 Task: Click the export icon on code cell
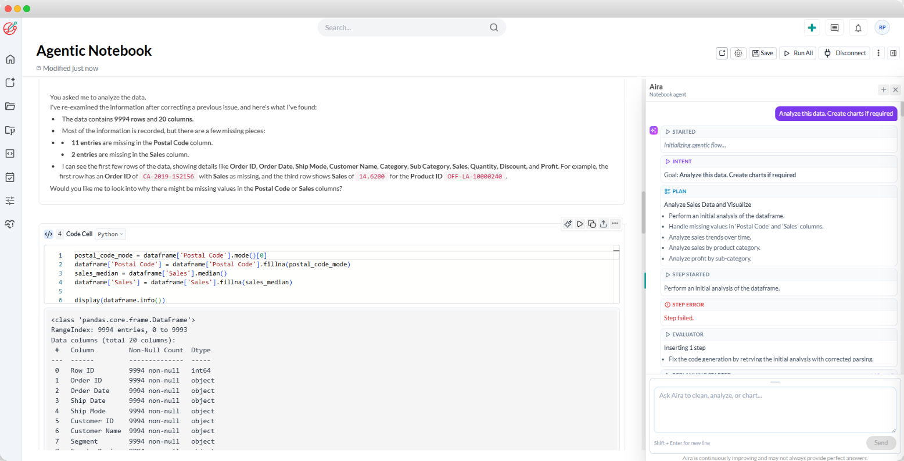(x=604, y=224)
